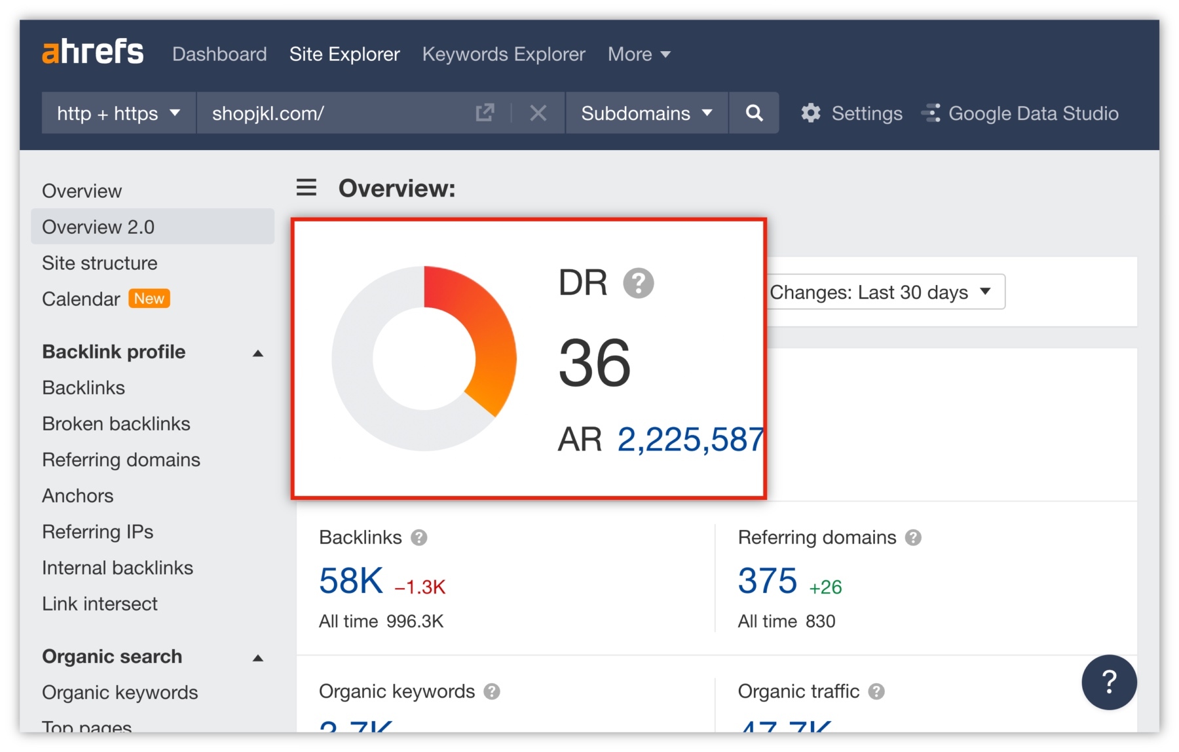Click help icon next to Backlinks
Viewport: 1179px width, 752px height.
coord(419,538)
